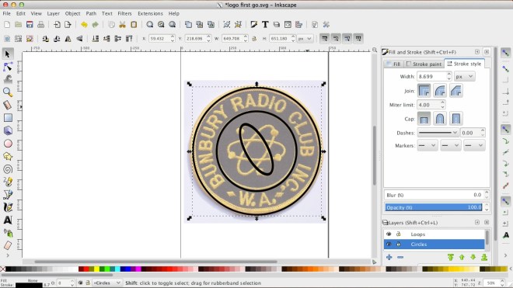
Task: Select the Node edit tool
Action: [x=8, y=67]
